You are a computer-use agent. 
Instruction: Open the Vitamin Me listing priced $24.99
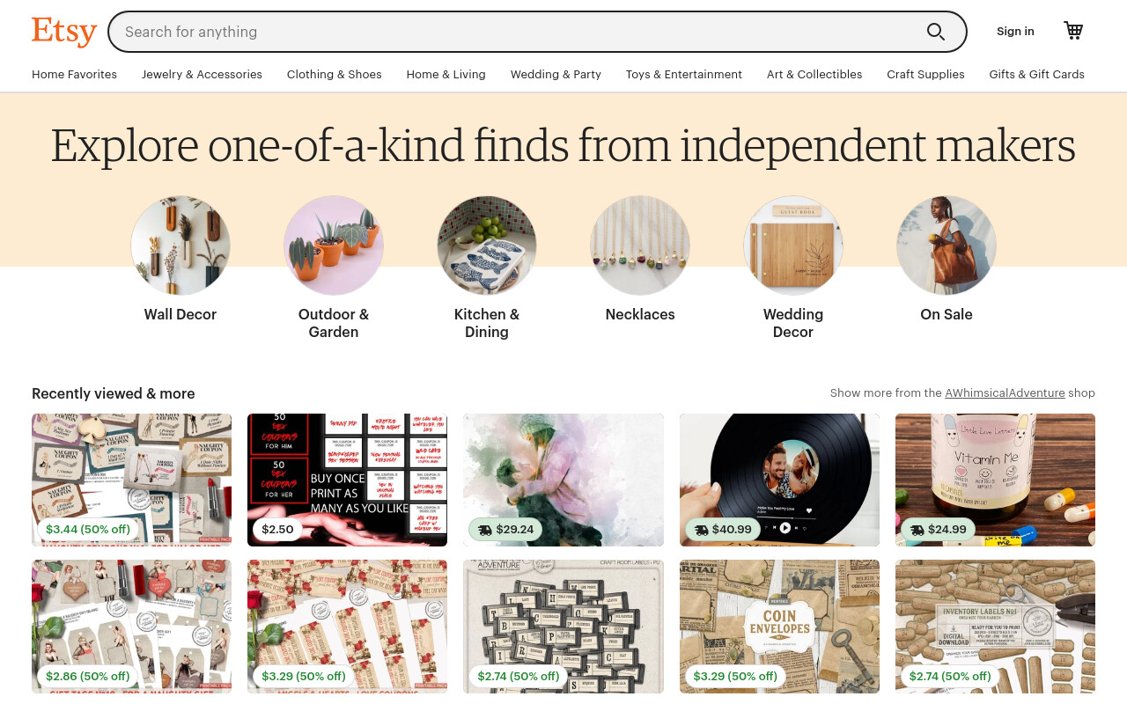point(995,480)
